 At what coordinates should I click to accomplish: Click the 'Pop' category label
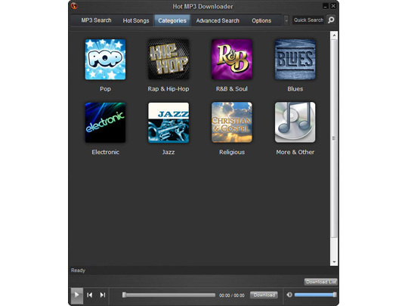click(x=105, y=89)
